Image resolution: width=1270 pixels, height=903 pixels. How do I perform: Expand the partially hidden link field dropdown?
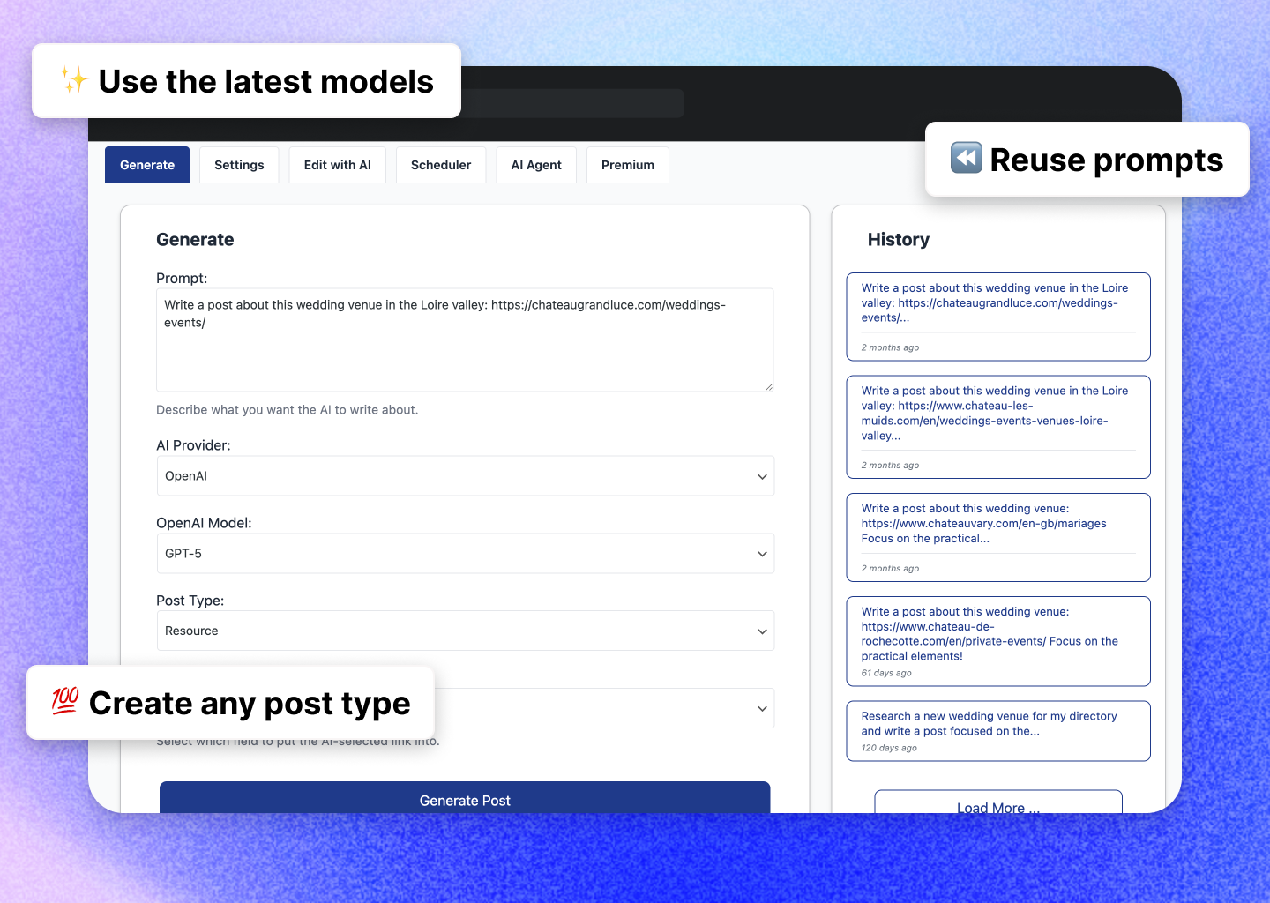coord(600,709)
